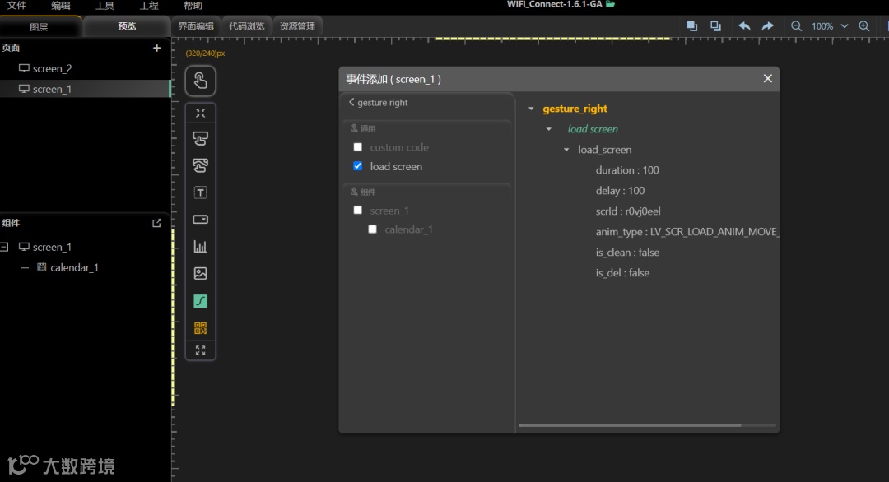889x482 pixels.
Task: Click the collapse arrows icon in widget toolbar
Action: click(x=200, y=113)
